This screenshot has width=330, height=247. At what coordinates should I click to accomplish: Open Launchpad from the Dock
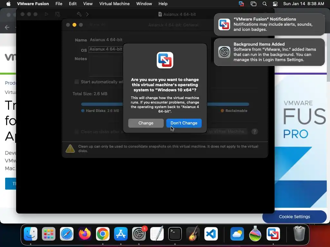coord(49,234)
